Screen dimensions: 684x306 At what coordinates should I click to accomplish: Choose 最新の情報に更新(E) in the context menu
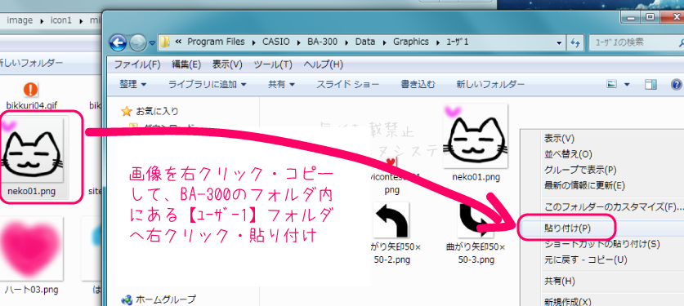coord(584,186)
